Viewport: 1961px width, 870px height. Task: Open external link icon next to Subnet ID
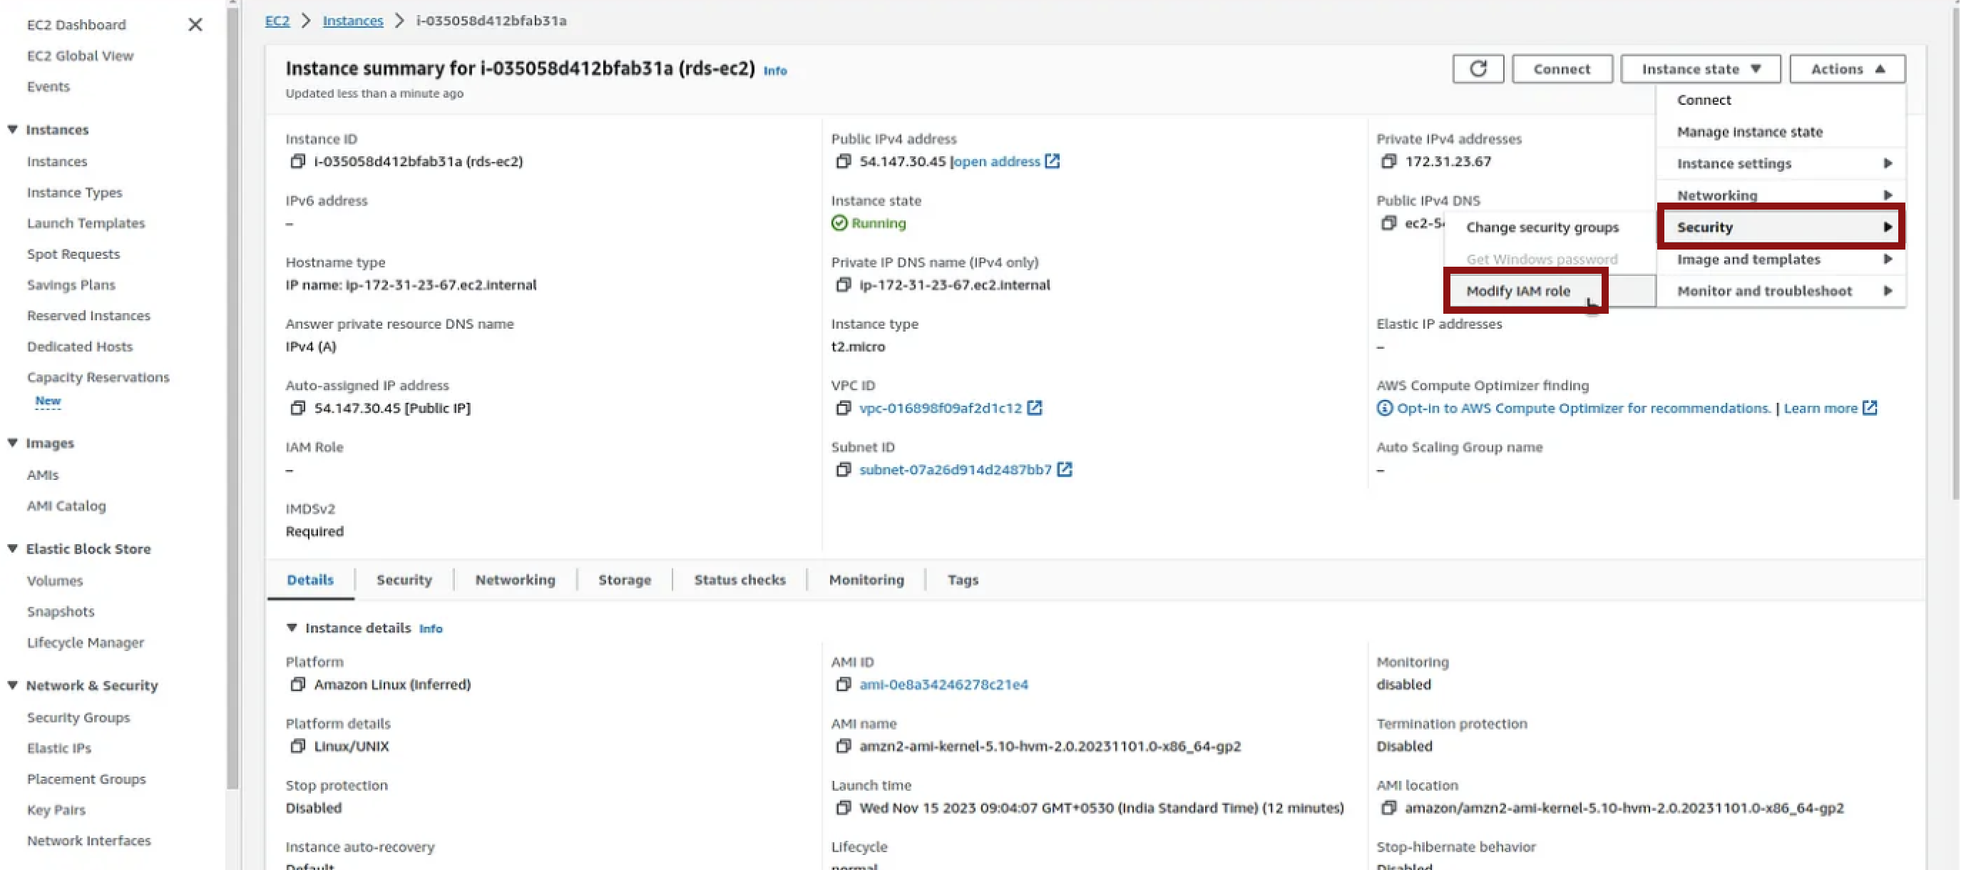tap(1064, 469)
